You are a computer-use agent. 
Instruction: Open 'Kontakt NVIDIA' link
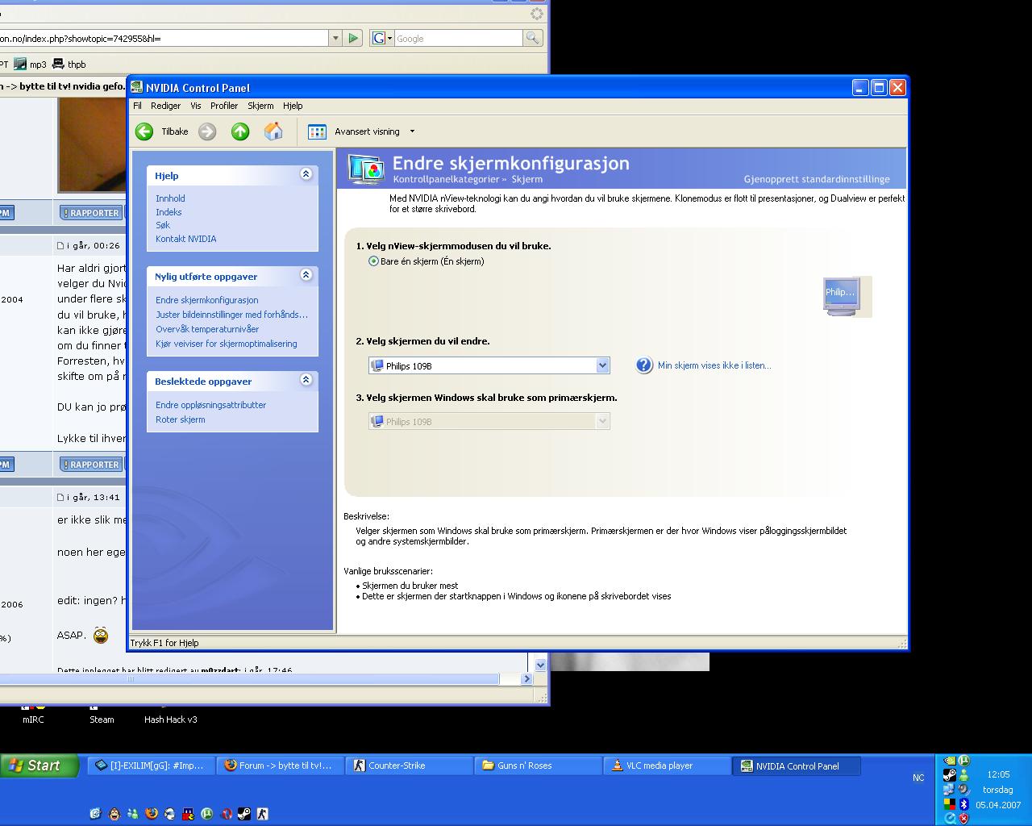pyautogui.click(x=185, y=239)
